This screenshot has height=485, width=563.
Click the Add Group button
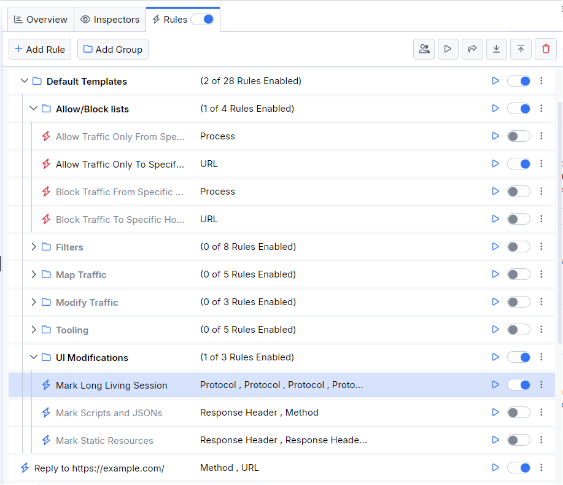[113, 49]
